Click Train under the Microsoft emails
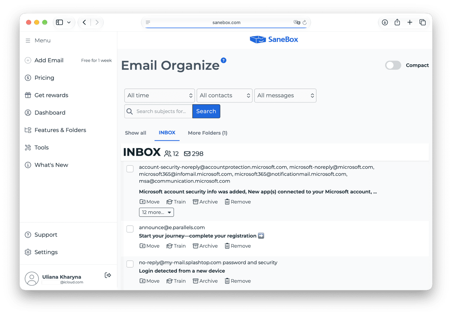452x316 pixels. 176,202
